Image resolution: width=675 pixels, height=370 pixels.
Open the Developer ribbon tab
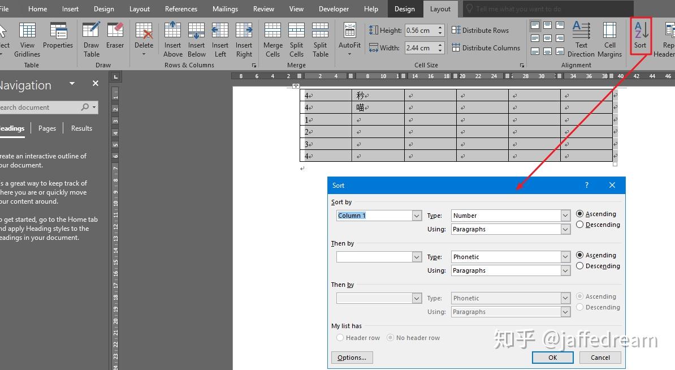click(x=334, y=8)
